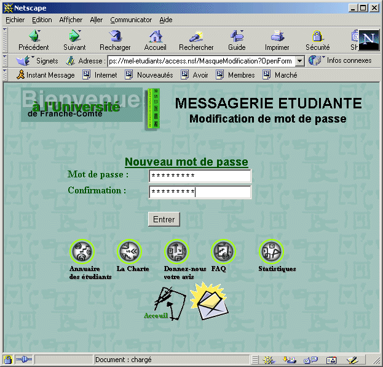383x367 pixels.
Task: Open the Fichier menu
Action: pyautogui.click(x=15, y=20)
